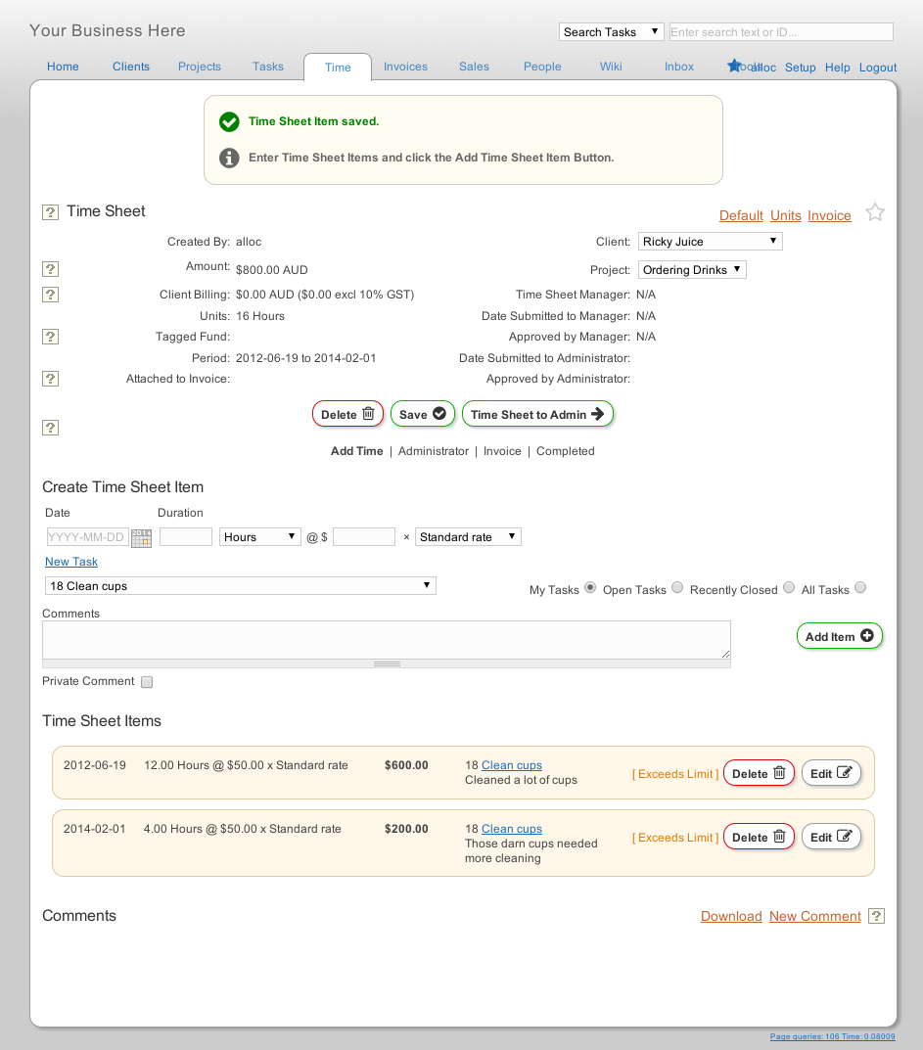Save the time sheet using the checkmark button

422,413
